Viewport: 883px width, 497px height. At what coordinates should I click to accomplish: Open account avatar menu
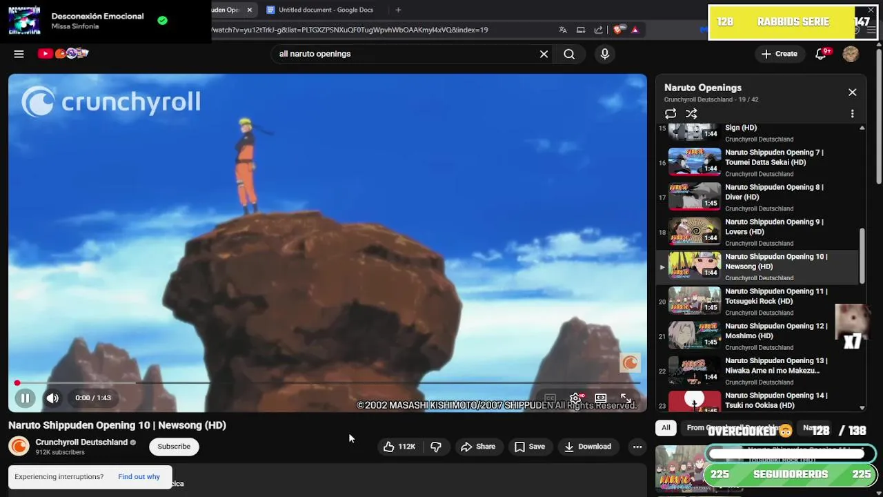(x=851, y=54)
